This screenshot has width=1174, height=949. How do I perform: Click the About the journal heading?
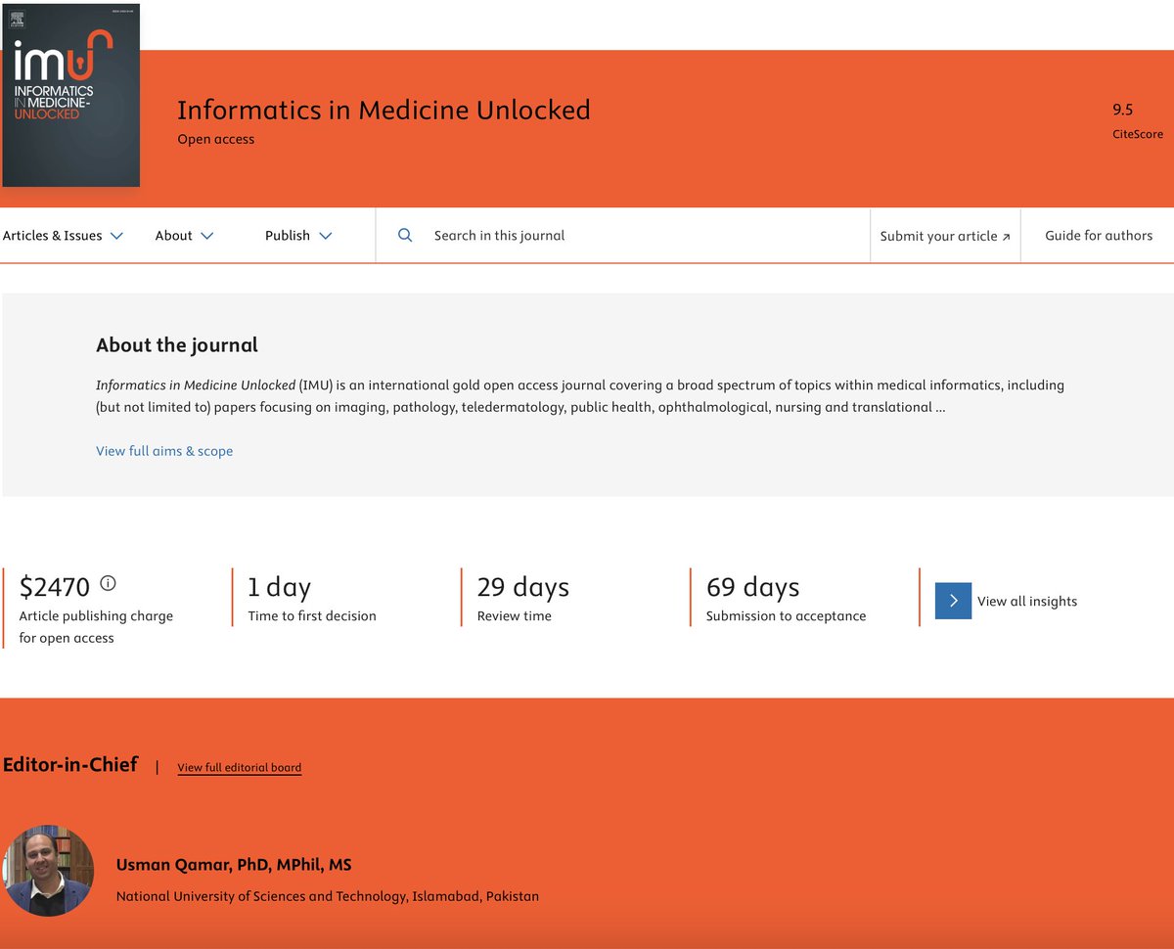(177, 345)
